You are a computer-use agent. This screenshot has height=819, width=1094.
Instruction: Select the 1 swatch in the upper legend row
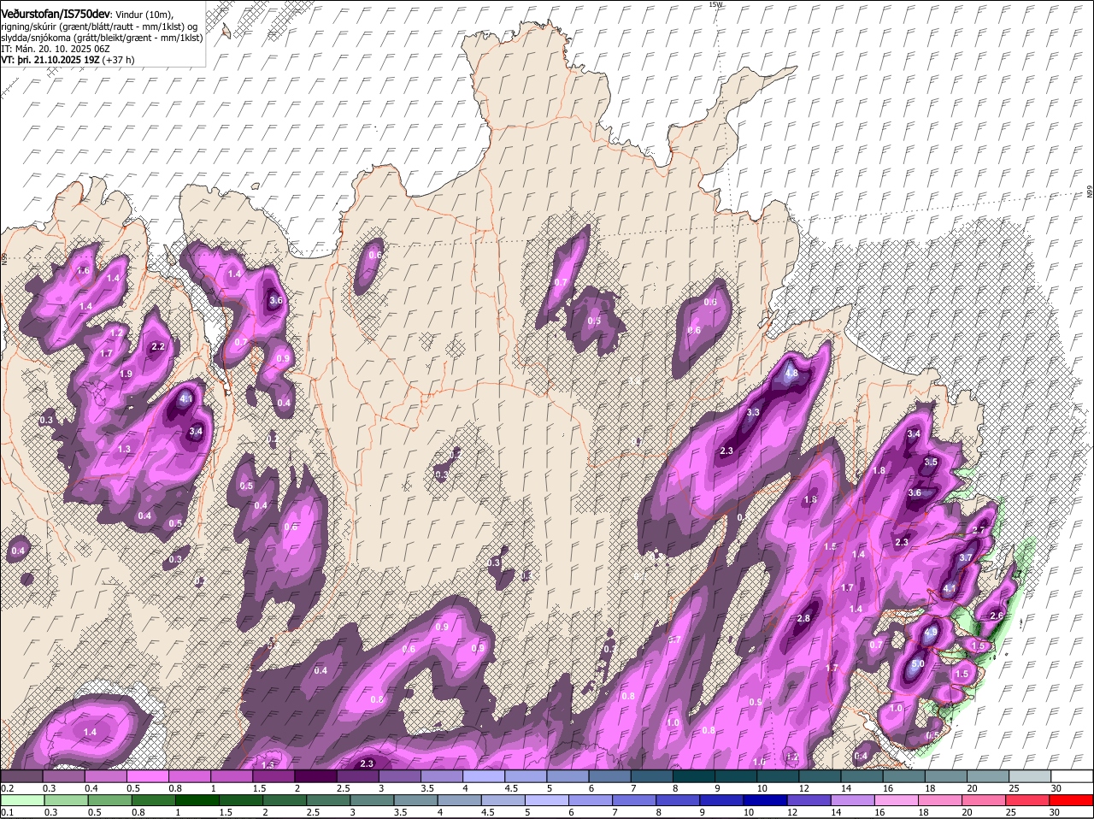pos(232,775)
